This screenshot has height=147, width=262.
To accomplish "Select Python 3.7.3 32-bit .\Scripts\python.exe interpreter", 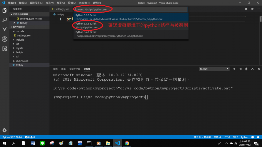I will point(131,26).
